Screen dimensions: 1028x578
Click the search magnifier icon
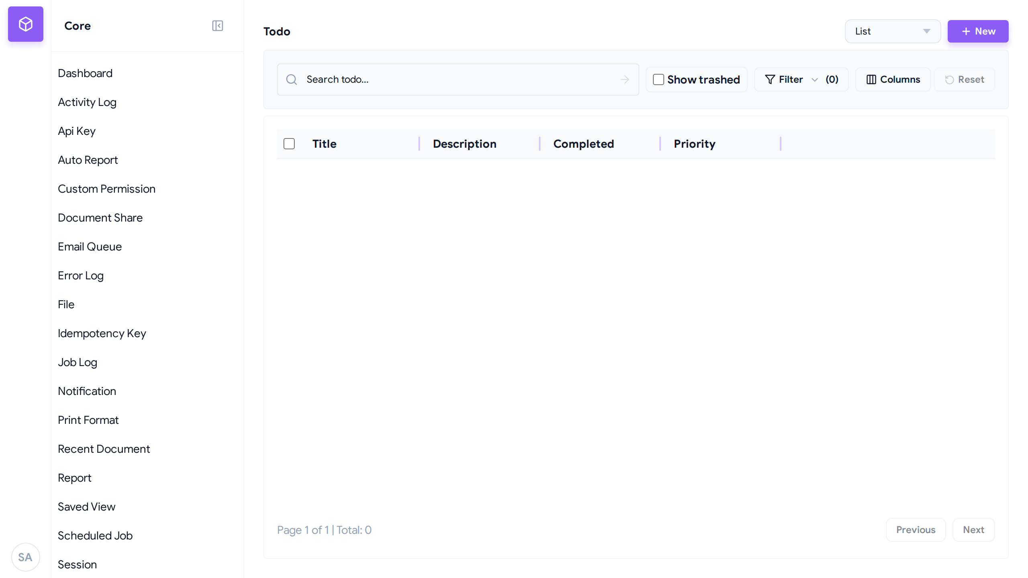[292, 79]
